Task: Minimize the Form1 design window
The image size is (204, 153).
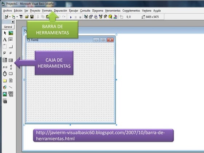Action: tap(96, 40)
